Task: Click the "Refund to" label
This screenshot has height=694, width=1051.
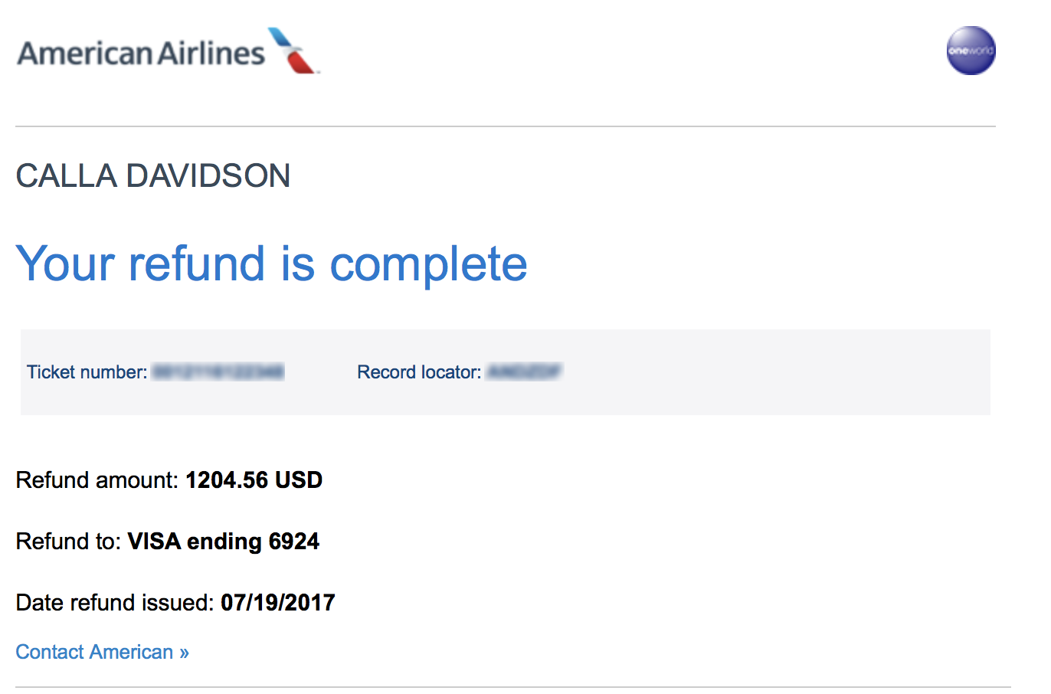Action: (68, 542)
